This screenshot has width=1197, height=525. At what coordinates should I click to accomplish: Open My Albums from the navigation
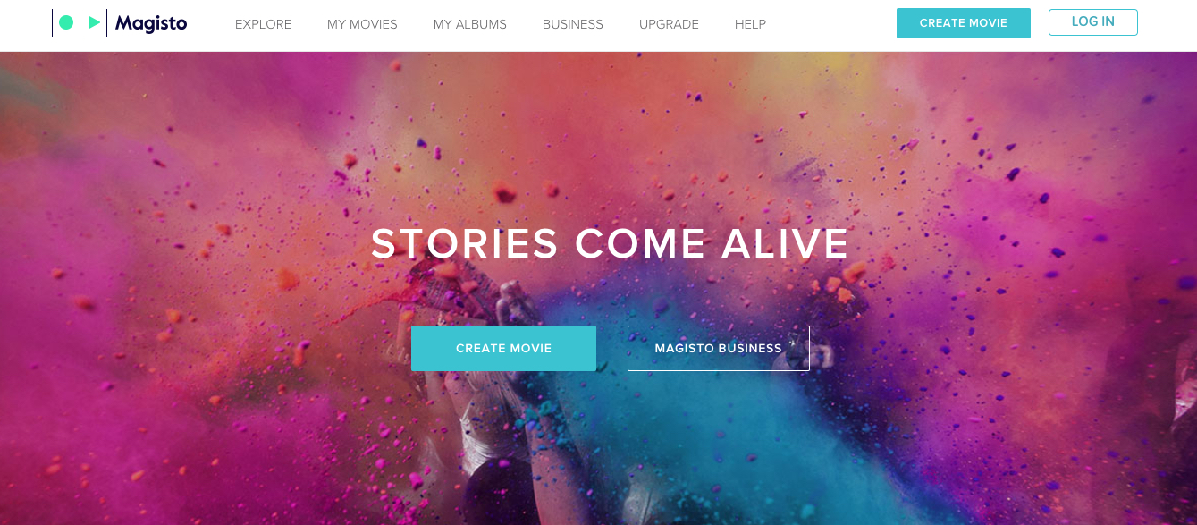pos(470,24)
